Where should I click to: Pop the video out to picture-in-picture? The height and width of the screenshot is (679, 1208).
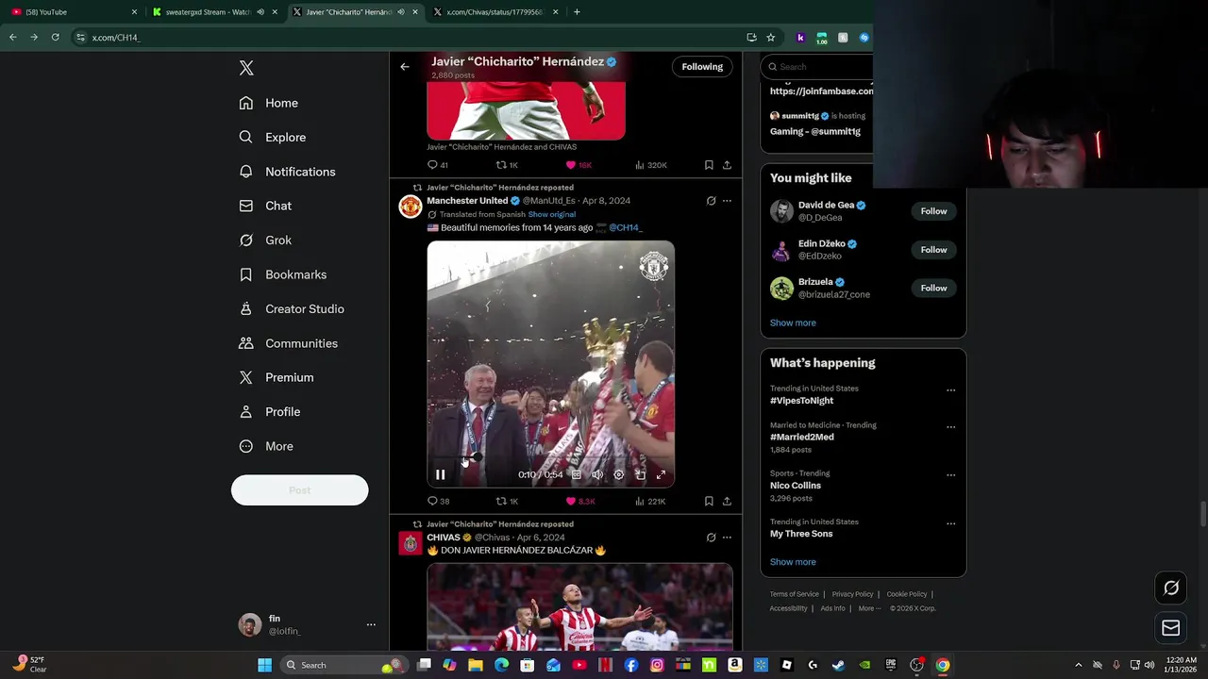640,474
